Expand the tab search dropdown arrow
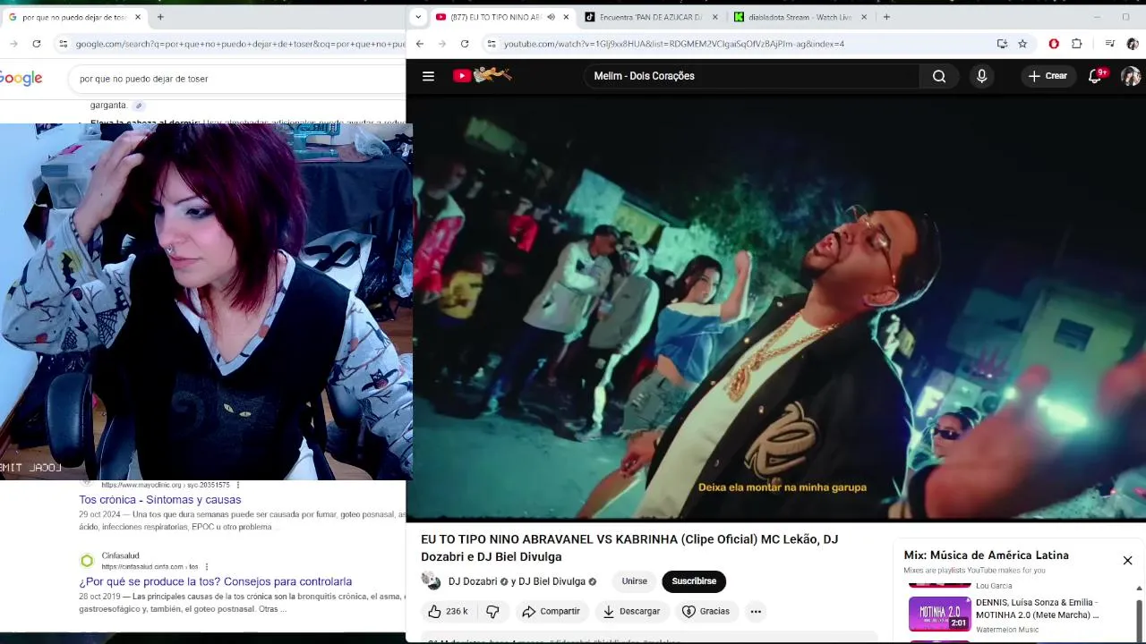The width and height of the screenshot is (1146, 644). (418, 17)
